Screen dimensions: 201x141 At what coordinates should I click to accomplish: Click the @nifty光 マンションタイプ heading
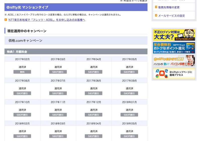[x=76, y=7]
